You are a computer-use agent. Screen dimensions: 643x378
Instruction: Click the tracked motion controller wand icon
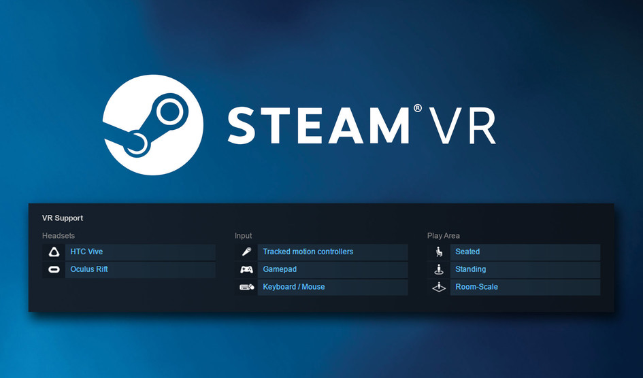[246, 252]
